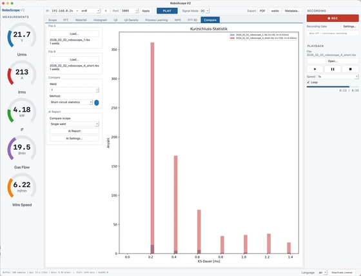Click the tallest red bar at 0.2 ms
The height and width of the screenshot is (276, 361).
click(152, 148)
